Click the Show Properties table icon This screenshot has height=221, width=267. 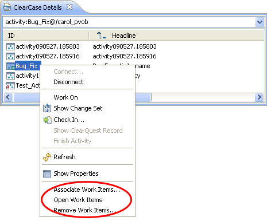pos(47,173)
